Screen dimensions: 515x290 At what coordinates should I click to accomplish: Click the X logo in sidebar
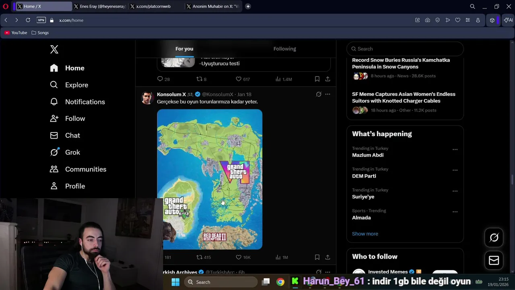tap(54, 50)
